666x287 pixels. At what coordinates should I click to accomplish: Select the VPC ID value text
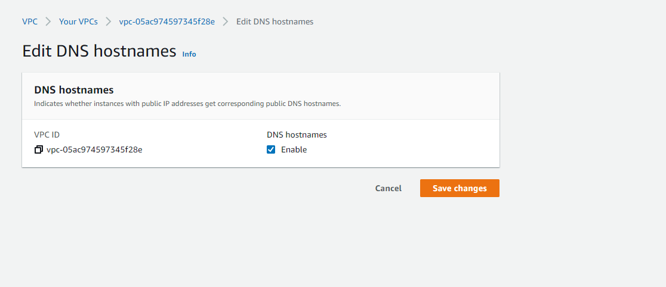(94, 149)
